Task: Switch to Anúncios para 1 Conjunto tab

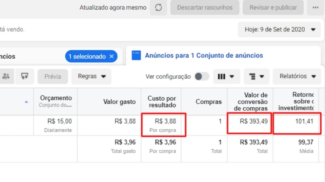Action: (x=204, y=56)
